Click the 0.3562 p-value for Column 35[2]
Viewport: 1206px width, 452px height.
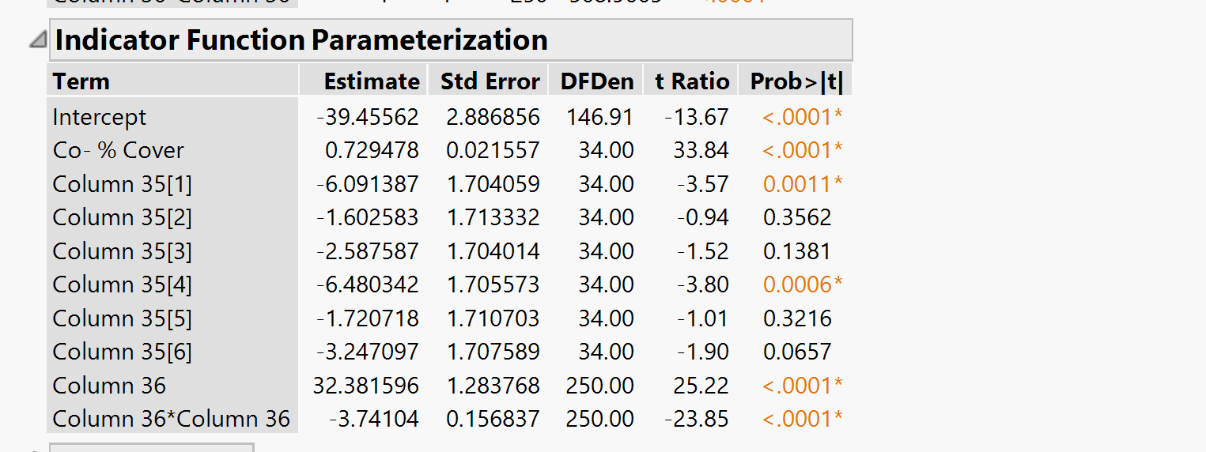pos(796,217)
